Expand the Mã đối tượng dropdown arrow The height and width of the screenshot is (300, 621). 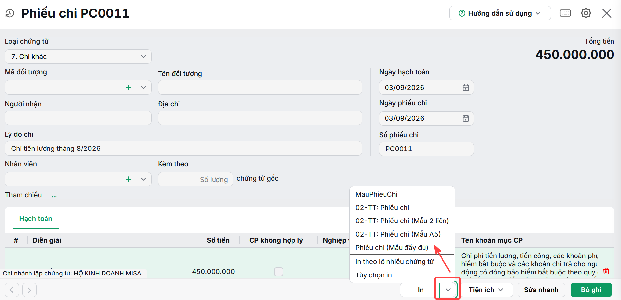[143, 87]
